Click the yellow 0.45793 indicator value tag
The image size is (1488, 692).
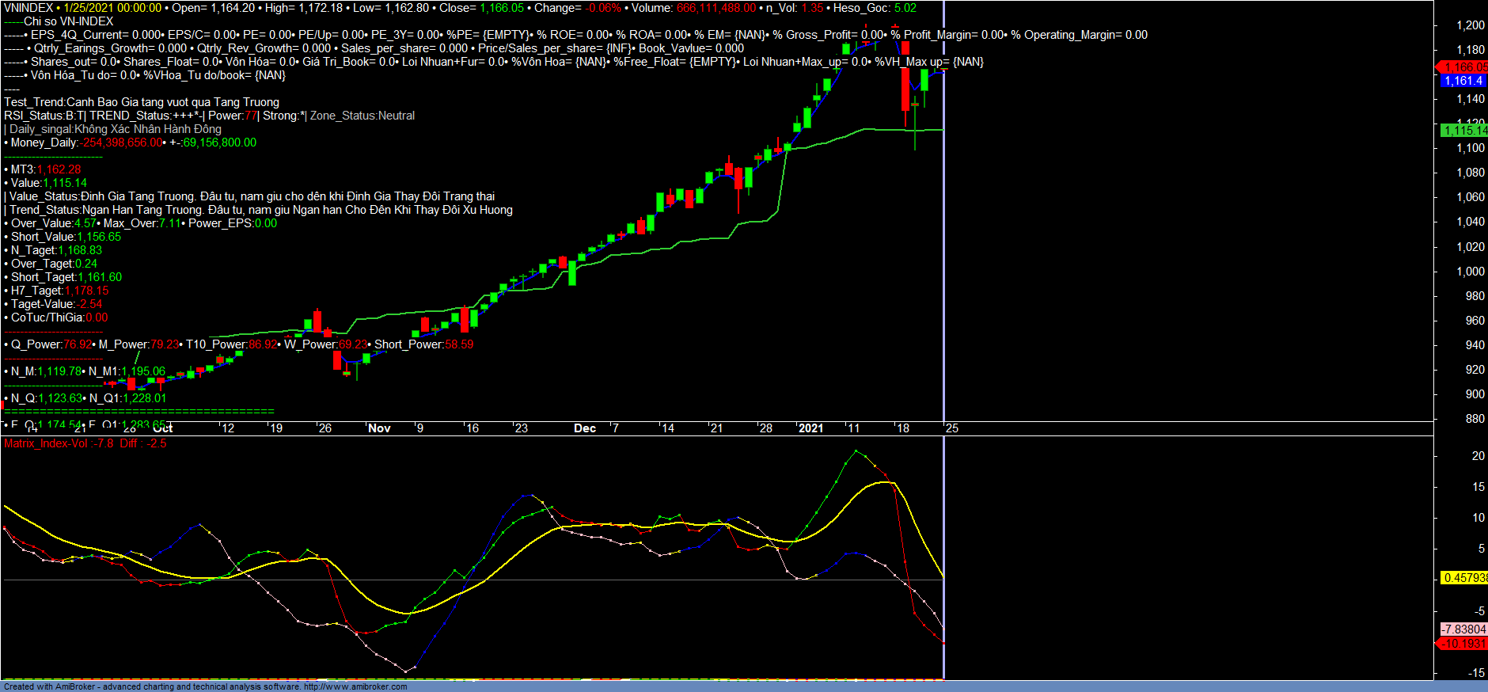1463,578
